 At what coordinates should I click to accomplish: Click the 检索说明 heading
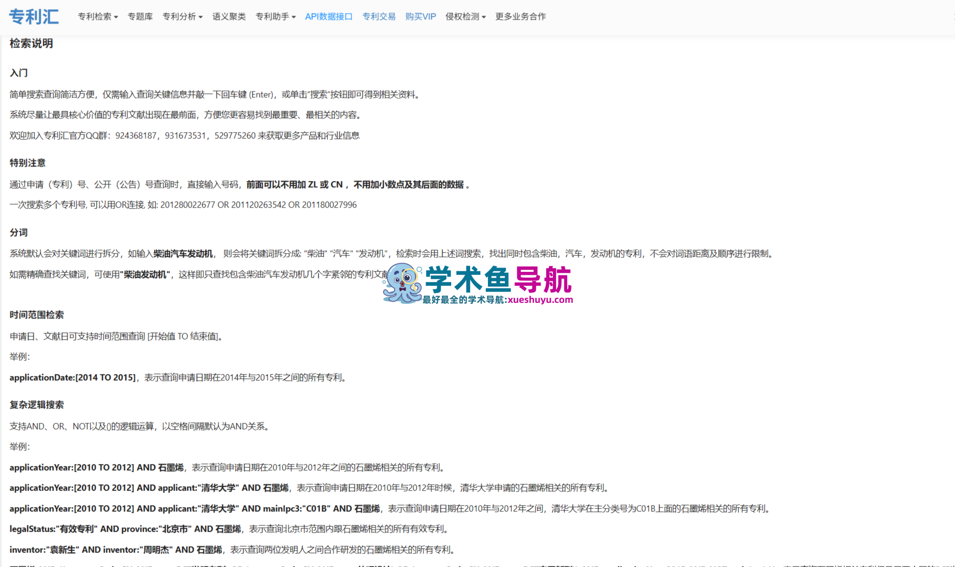point(31,44)
